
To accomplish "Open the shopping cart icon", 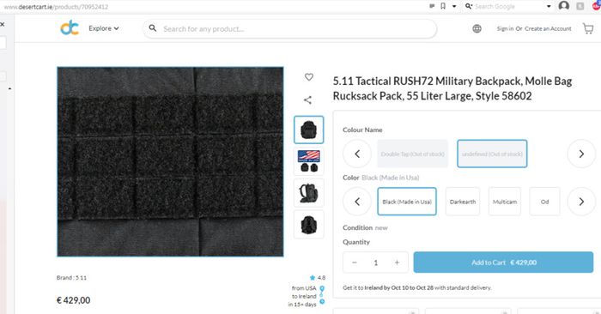I will coord(588,28).
